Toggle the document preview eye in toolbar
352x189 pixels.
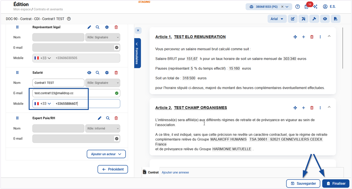point(325,19)
